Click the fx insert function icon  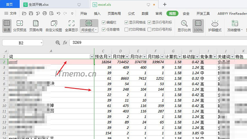click(x=65, y=43)
